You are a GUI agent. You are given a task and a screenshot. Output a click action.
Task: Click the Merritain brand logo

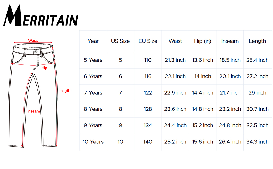pos(41,15)
